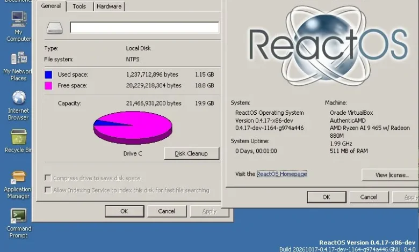This screenshot has height=252, width=419.
Task: Click the '21,466,931,200 bytes' capacity value
Action: point(154,103)
